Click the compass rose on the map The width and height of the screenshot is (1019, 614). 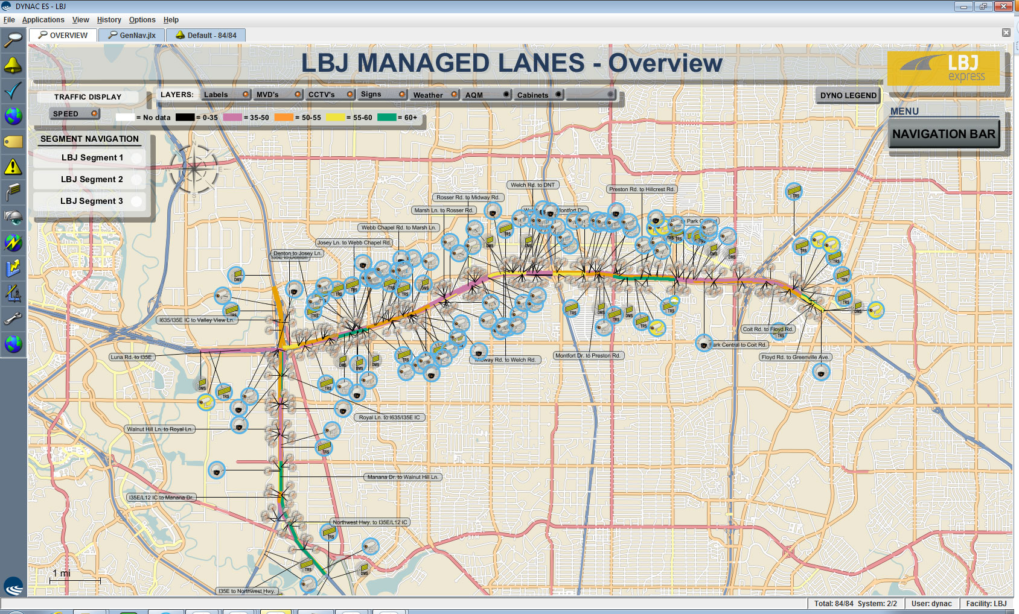[x=194, y=169]
